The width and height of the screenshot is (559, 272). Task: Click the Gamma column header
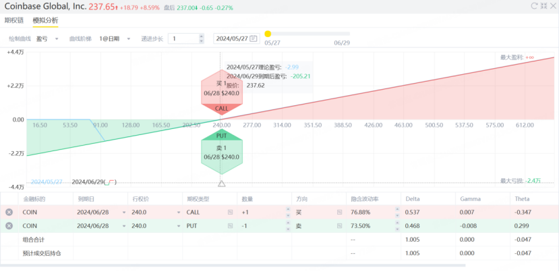pos(470,199)
